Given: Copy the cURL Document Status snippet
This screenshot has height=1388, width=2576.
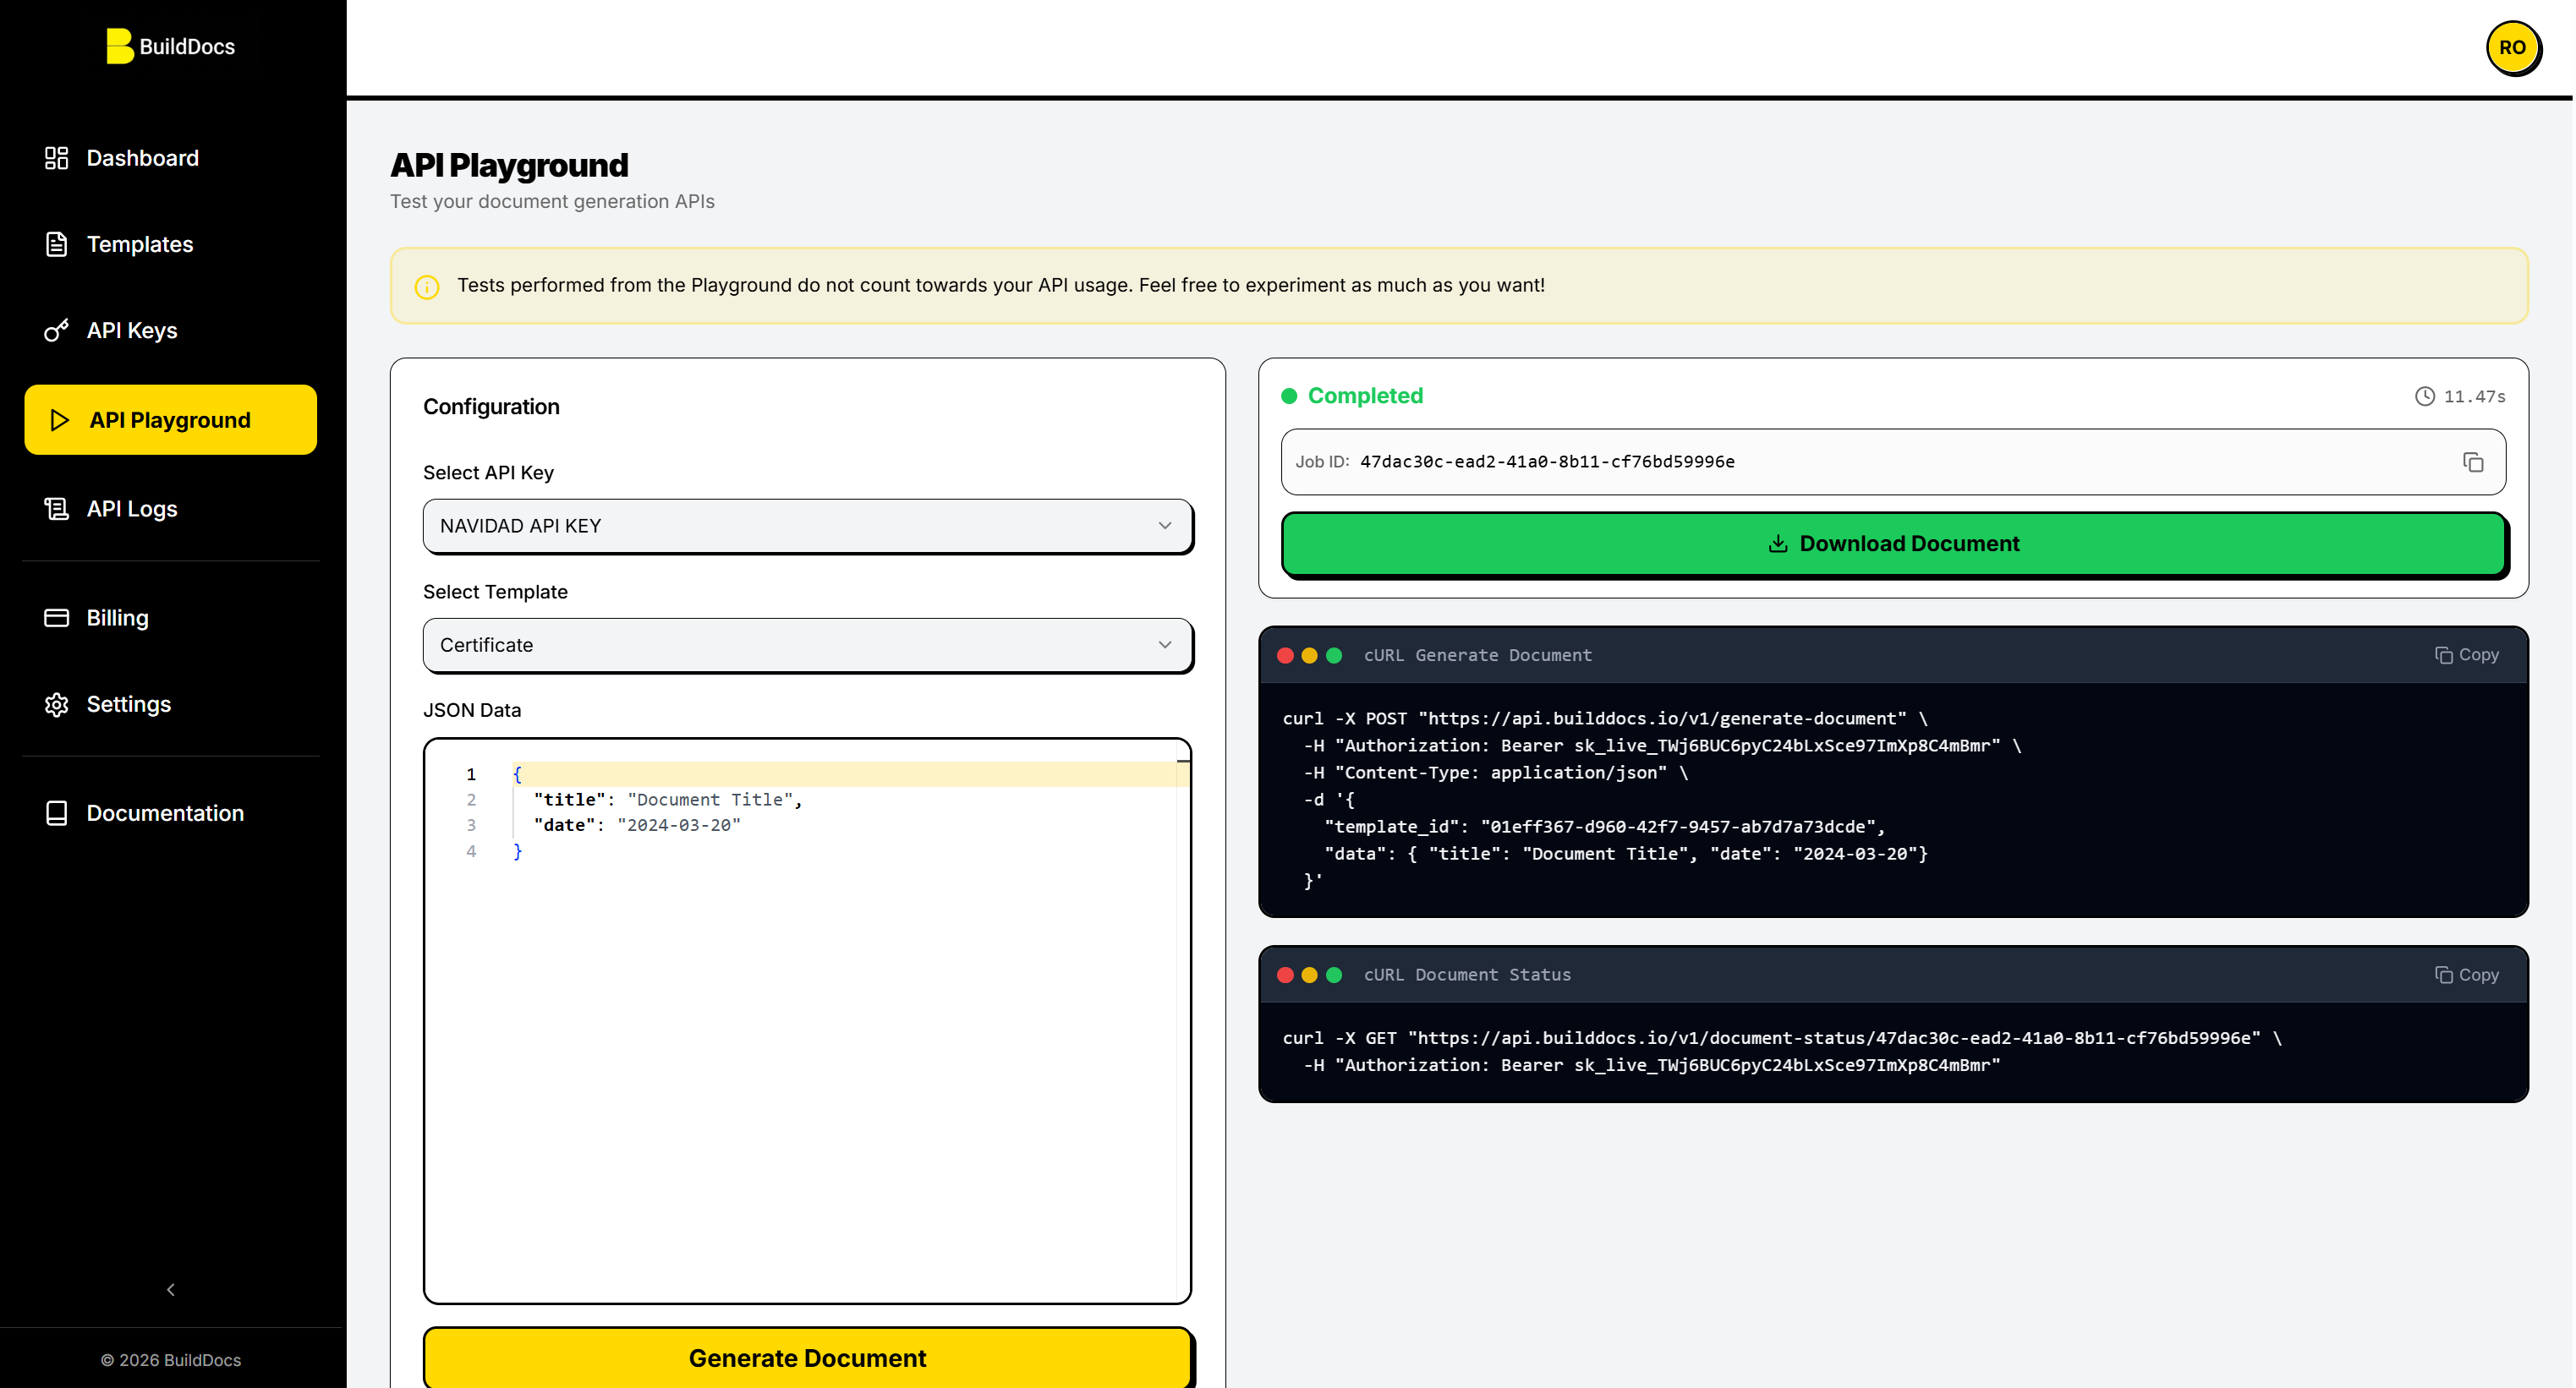Looking at the screenshot, I should pyautogui.click(x=2466, y=975).
